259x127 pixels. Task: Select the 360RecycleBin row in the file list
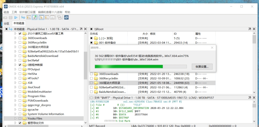pos(153,79)
